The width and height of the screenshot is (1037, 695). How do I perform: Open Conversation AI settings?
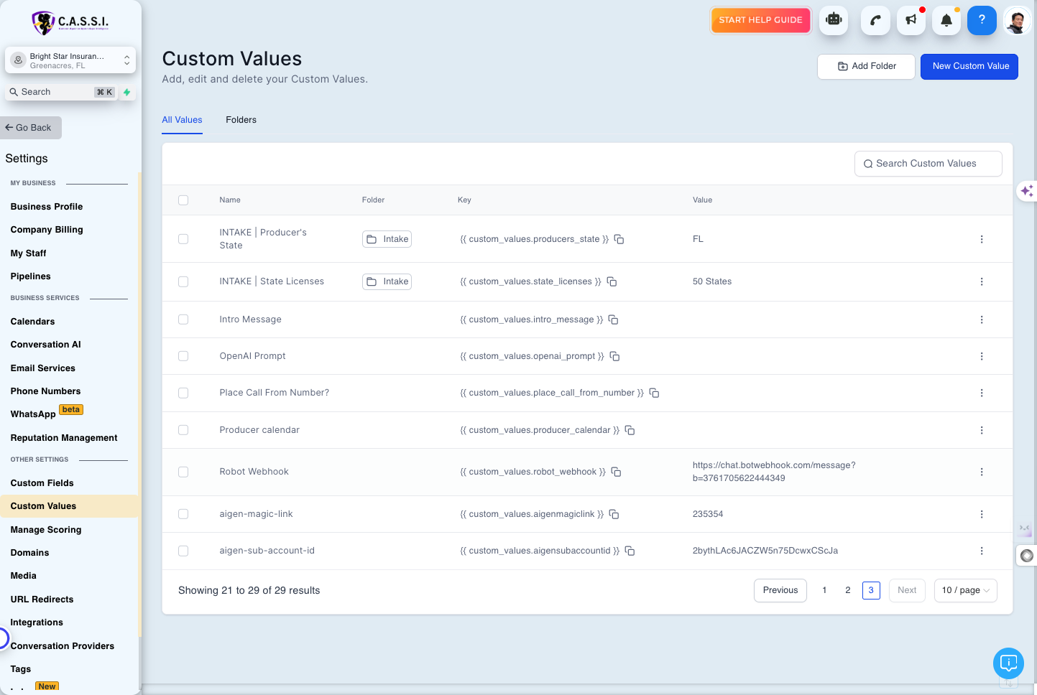[46, 345]
